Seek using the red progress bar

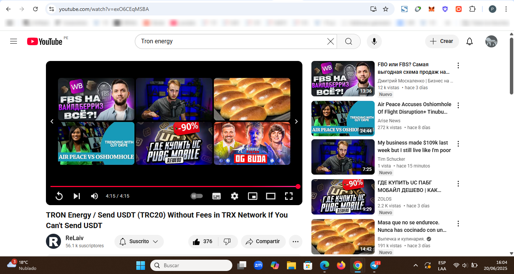coord(174,186)
